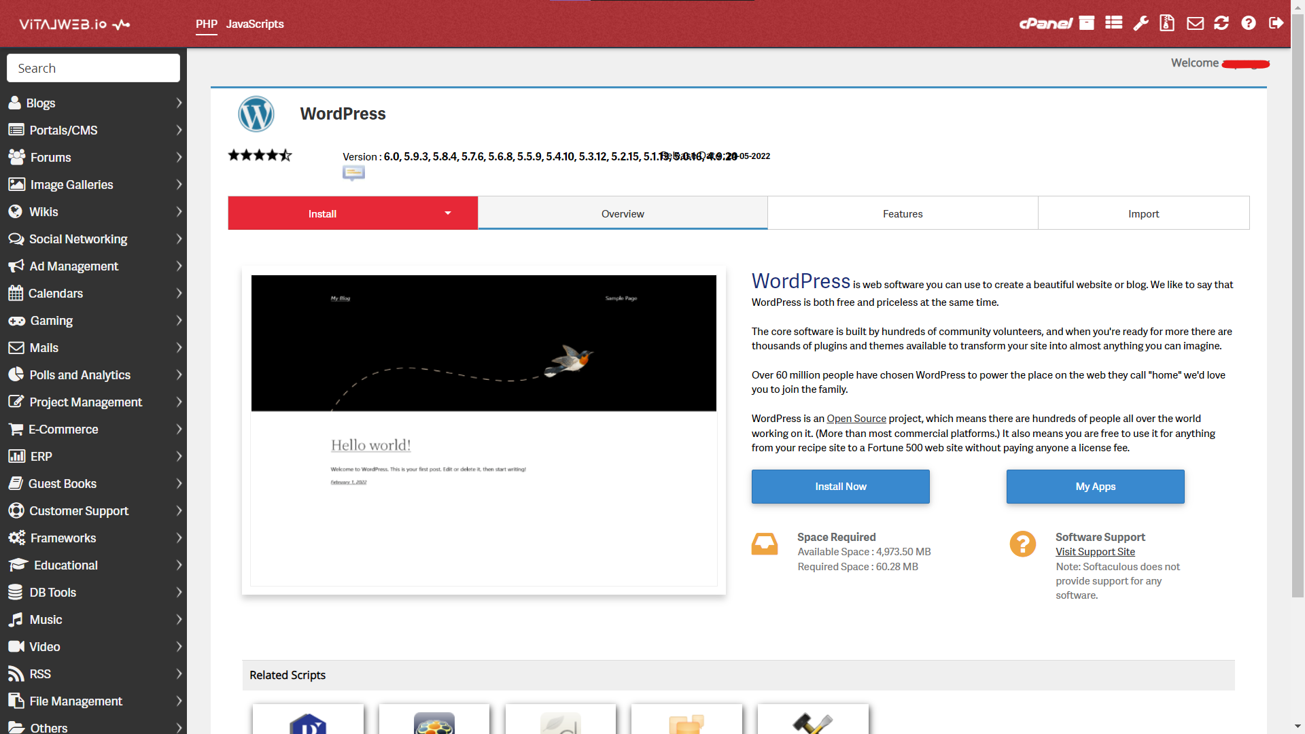The width and height of the screenshot is (1305, 734).
Task: Switch to the JavaScripts tab
Action: [x=255, y=24]
